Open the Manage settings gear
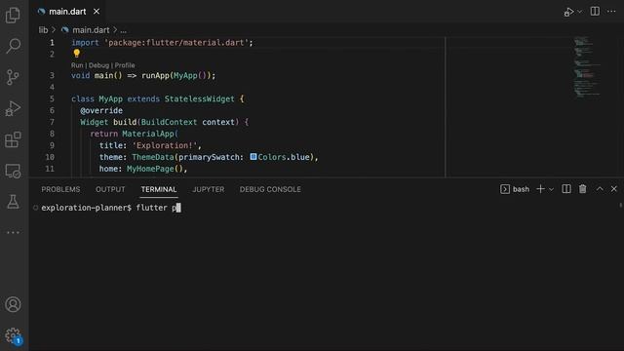 click(13, 335)
